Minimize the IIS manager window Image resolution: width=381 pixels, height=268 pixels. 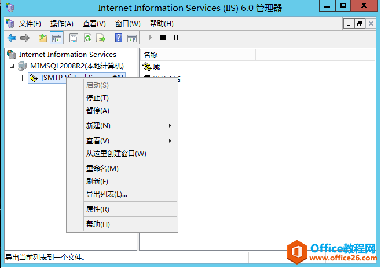coord(327,6)
